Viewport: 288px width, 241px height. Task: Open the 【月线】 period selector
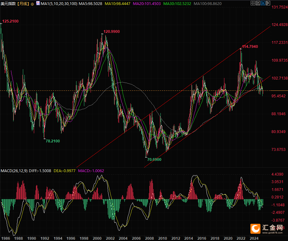pos(23,4)
